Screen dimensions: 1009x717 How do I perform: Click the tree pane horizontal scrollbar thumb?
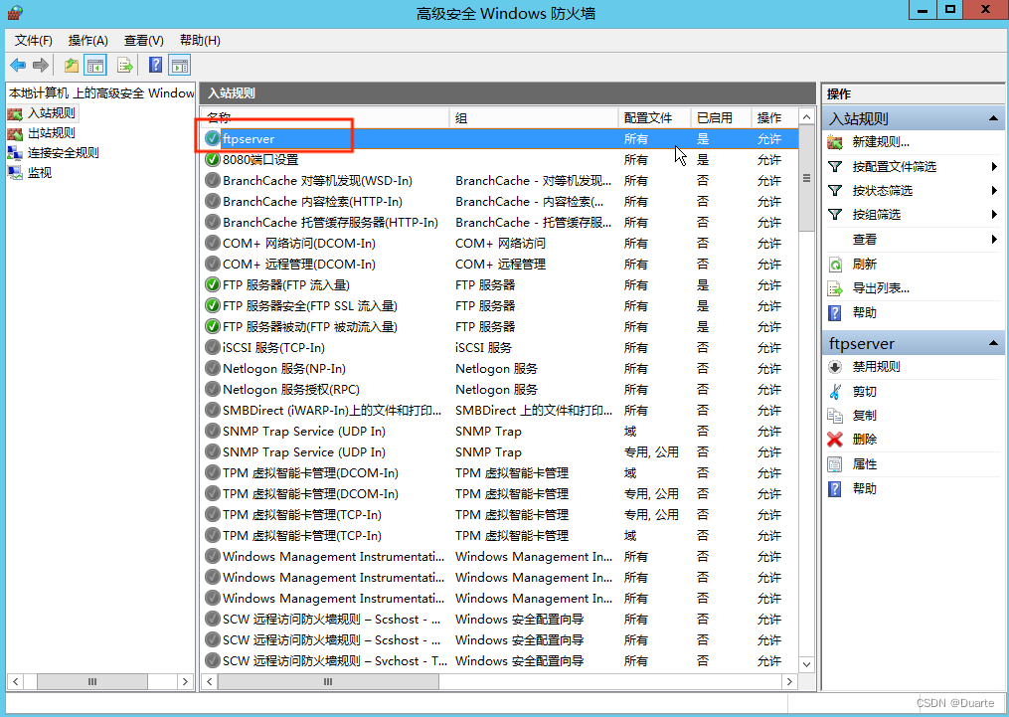[x=92, y=681]
